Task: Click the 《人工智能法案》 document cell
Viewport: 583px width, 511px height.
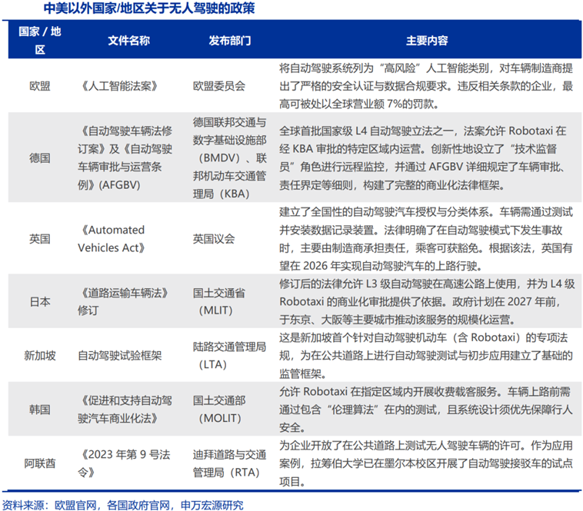Action: (117, 87)
